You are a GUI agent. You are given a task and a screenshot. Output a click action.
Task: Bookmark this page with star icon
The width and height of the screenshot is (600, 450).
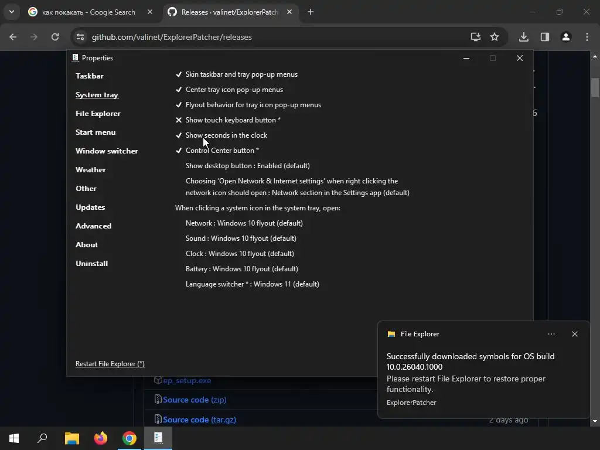pyautogui.click(x=495, y=37)
